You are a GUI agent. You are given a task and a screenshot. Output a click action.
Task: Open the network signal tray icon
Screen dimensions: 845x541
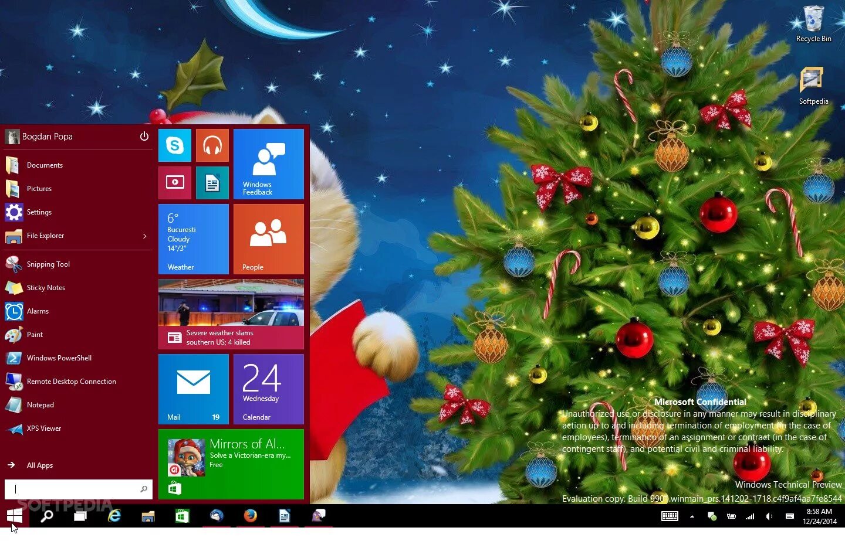(750, 516)
